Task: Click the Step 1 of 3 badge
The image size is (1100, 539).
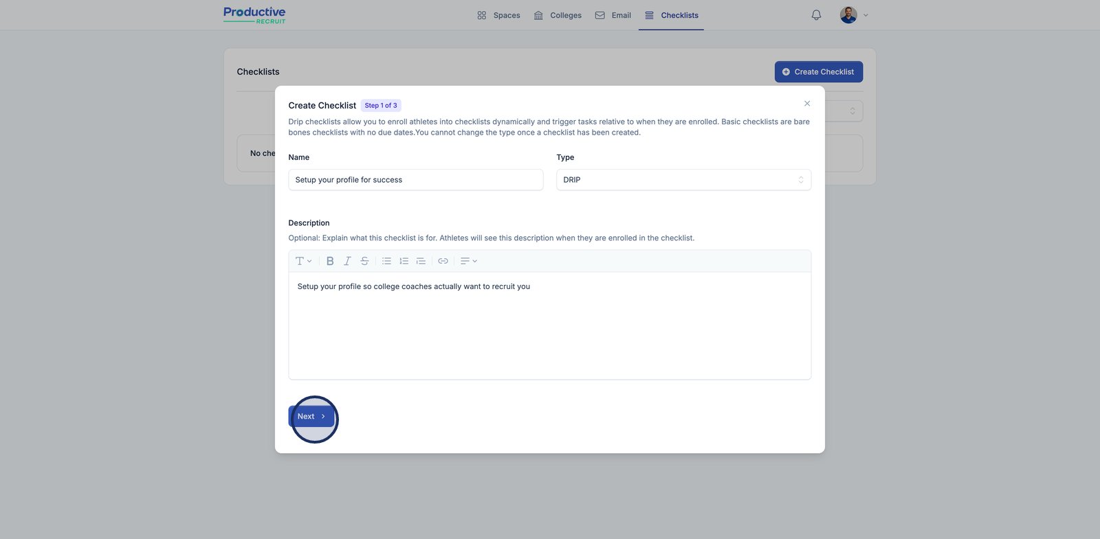Action: (x=381, y=106)
